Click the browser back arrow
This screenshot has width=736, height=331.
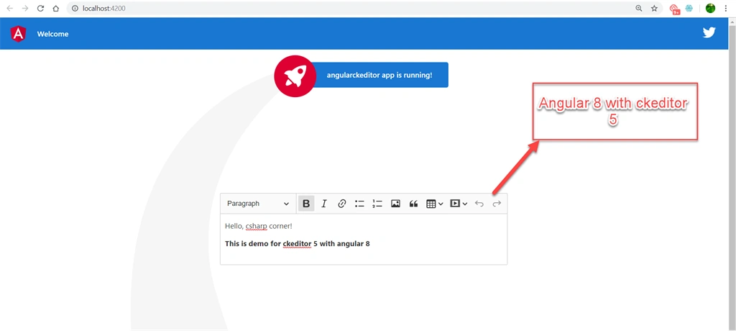tap(10, 9)
